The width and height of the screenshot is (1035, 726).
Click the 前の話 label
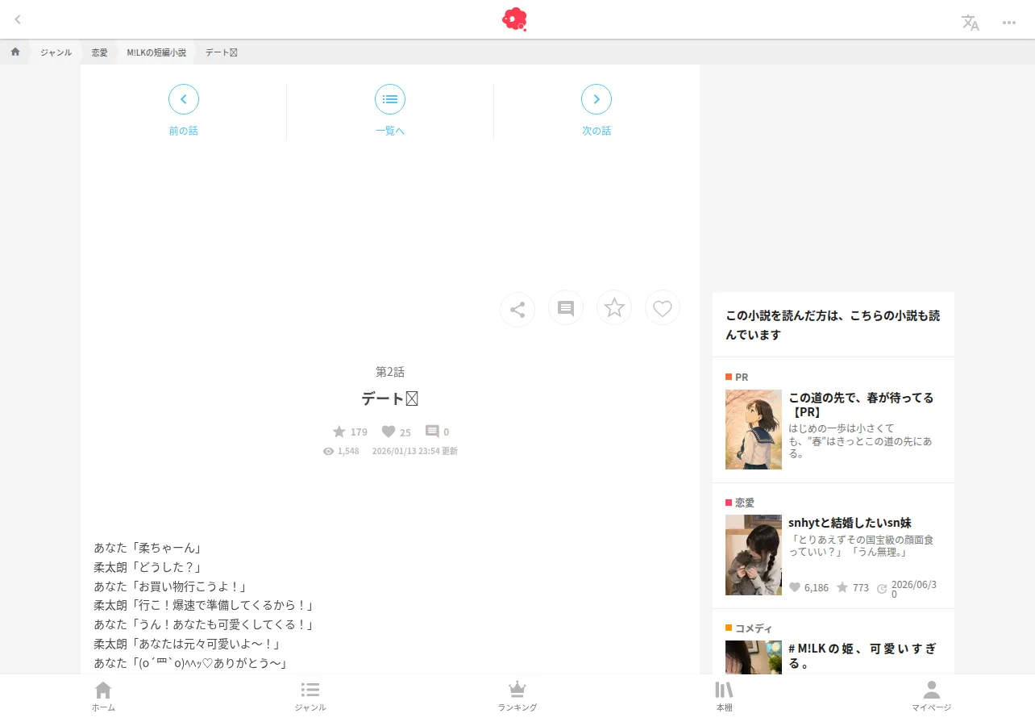[184, 131]
